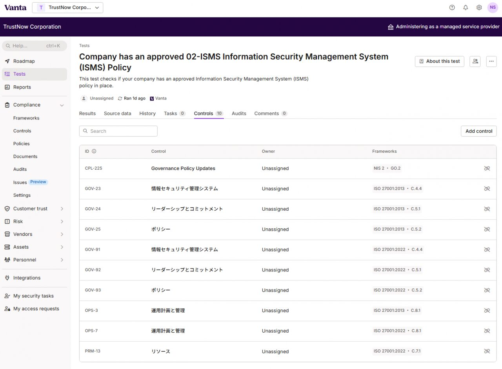Open the three-dot more options menu

point(491,62)
